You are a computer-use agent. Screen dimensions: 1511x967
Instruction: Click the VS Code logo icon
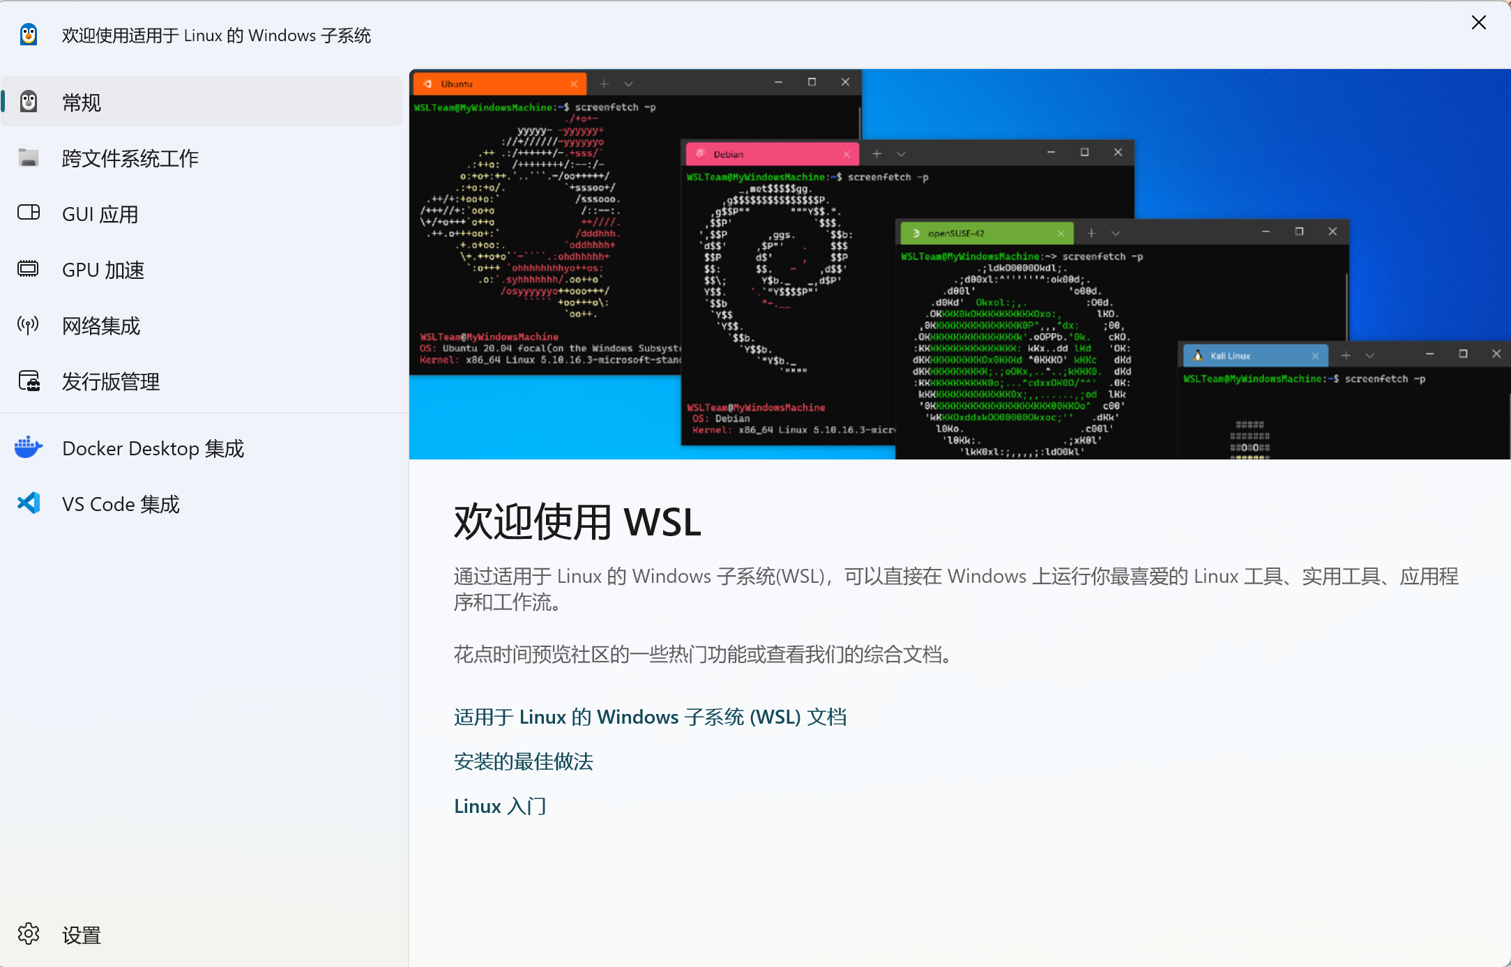click(29, 503)
